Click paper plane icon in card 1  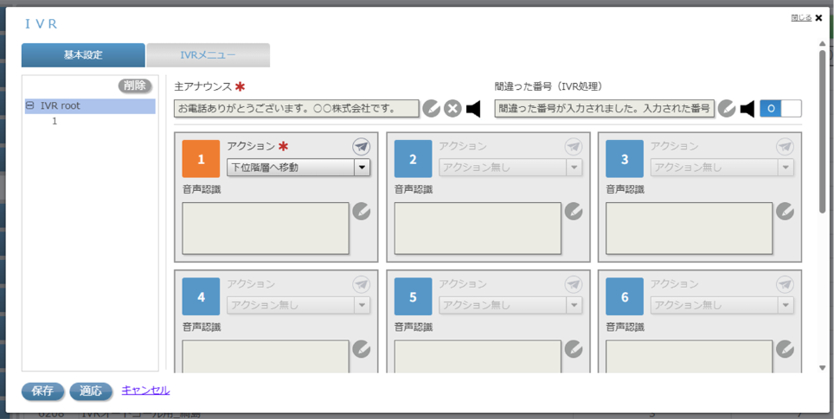point(361,146)
